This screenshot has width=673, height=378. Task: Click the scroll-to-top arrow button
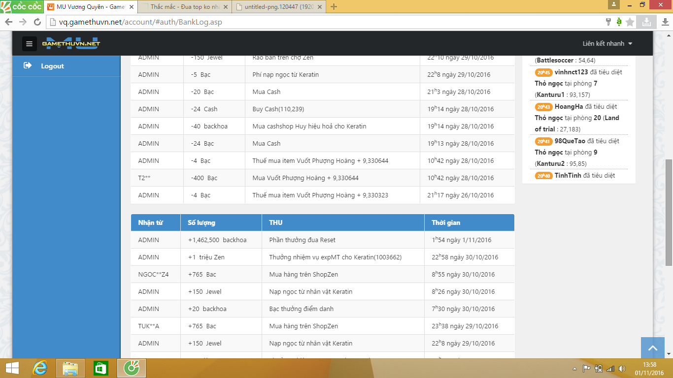coord(653,348)
